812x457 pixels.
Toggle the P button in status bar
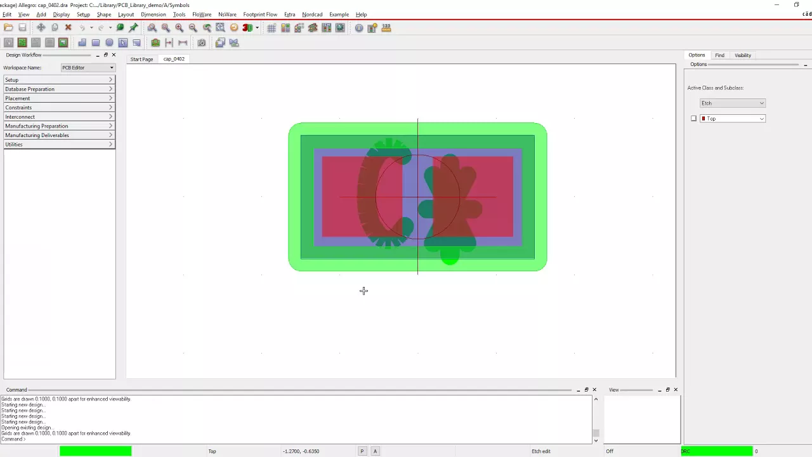point(362,451)
